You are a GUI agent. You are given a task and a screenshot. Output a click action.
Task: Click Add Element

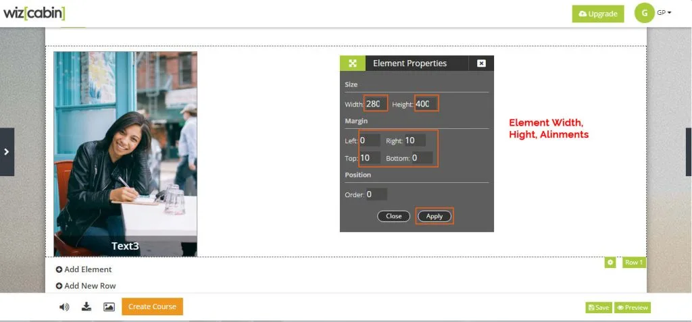[x=84, y=269]
